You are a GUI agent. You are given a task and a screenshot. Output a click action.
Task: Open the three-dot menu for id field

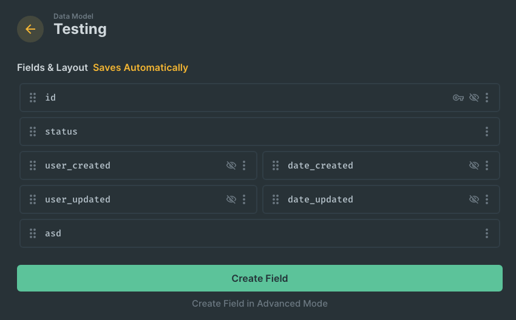click(487, 98)
